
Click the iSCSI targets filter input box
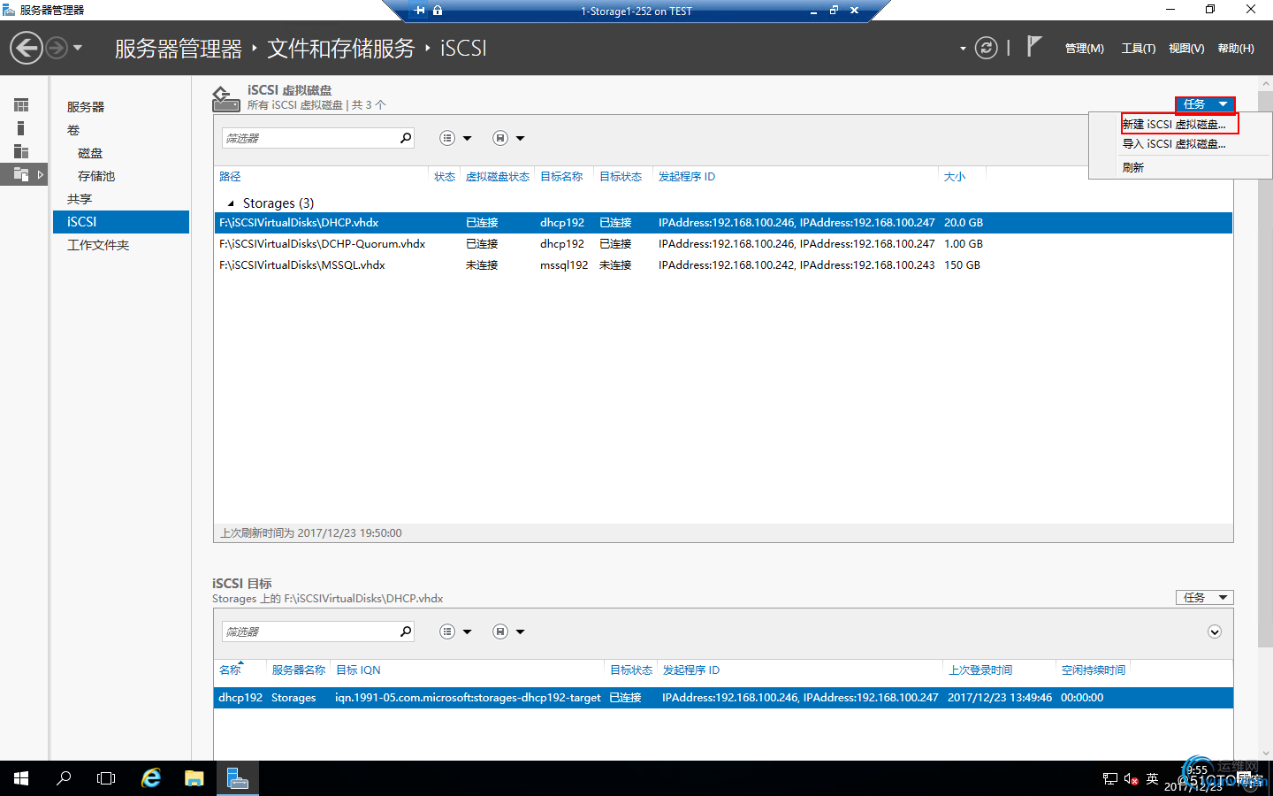(x=309, y=631)
